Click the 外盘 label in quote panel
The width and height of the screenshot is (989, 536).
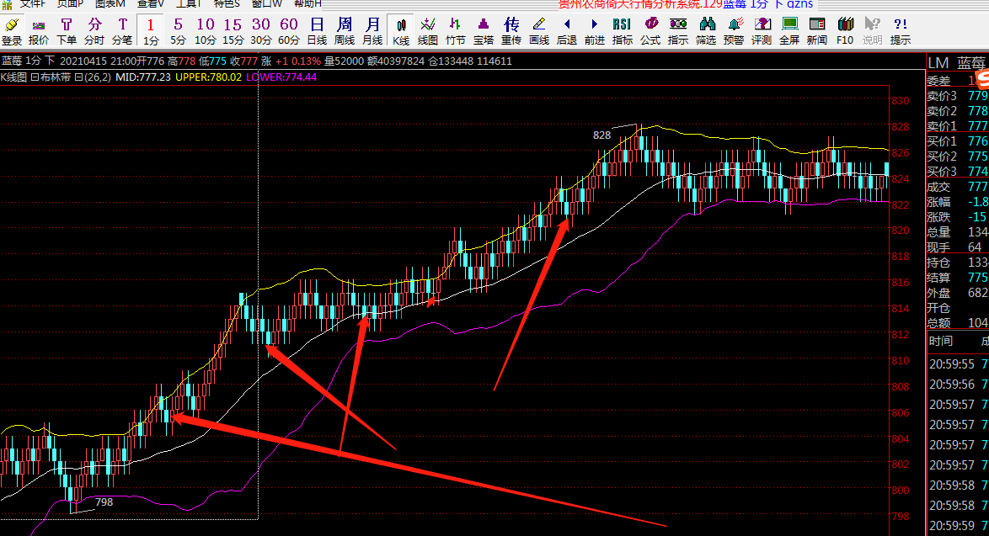pos(938,293)
